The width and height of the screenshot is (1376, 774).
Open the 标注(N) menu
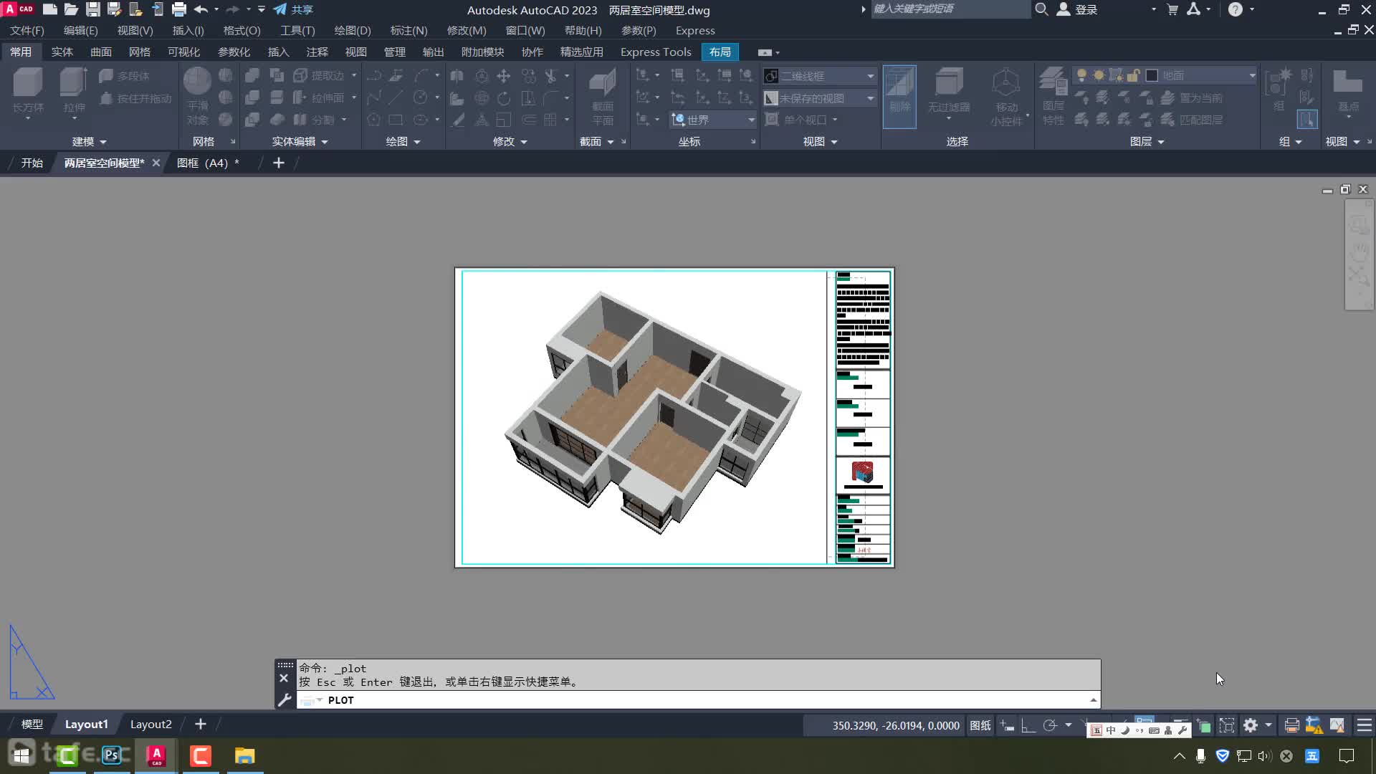(x=408, y=31)
